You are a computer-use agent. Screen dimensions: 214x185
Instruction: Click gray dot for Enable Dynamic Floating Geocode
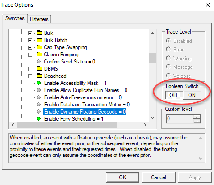coord(39,112)
